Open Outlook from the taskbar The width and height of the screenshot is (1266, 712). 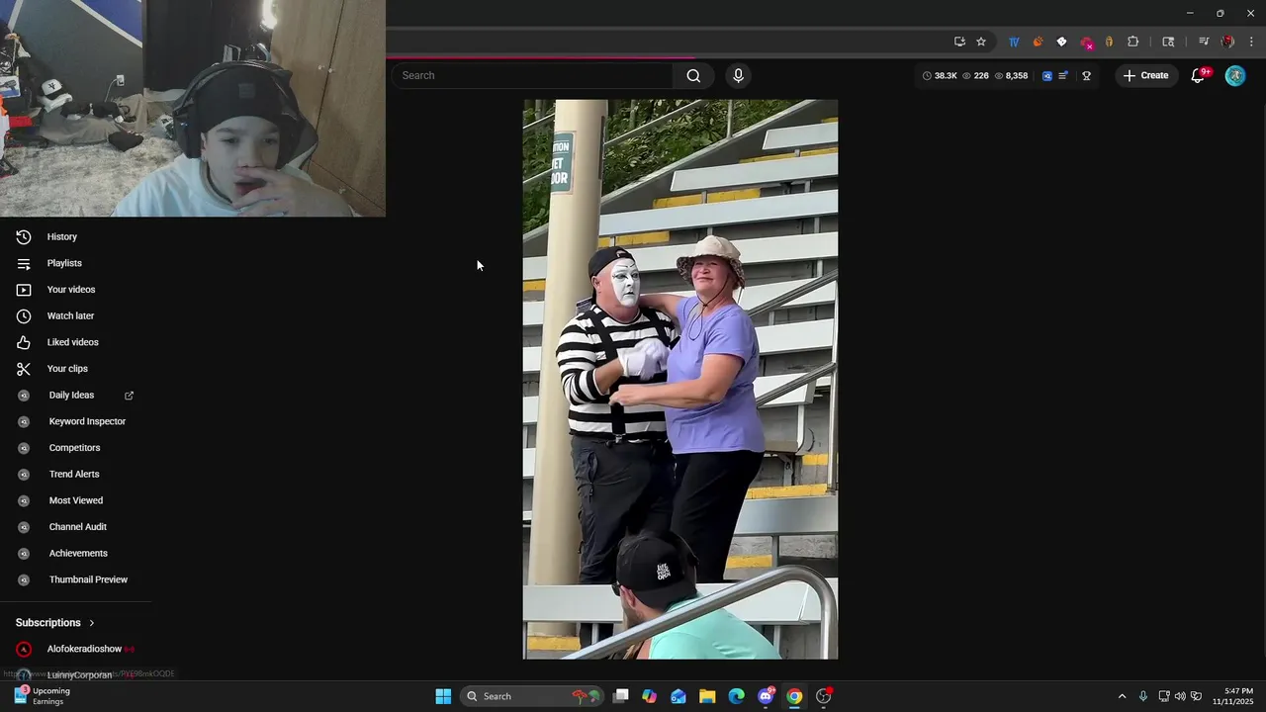(678, 696)
